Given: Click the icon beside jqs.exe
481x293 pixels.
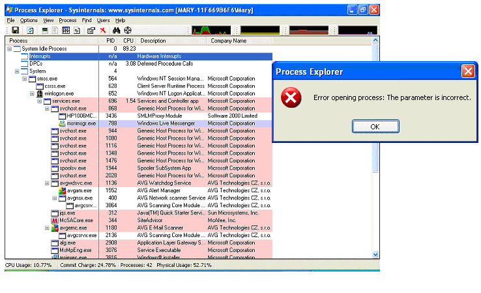Looking at the screenshot, I should tap(55, 213).
